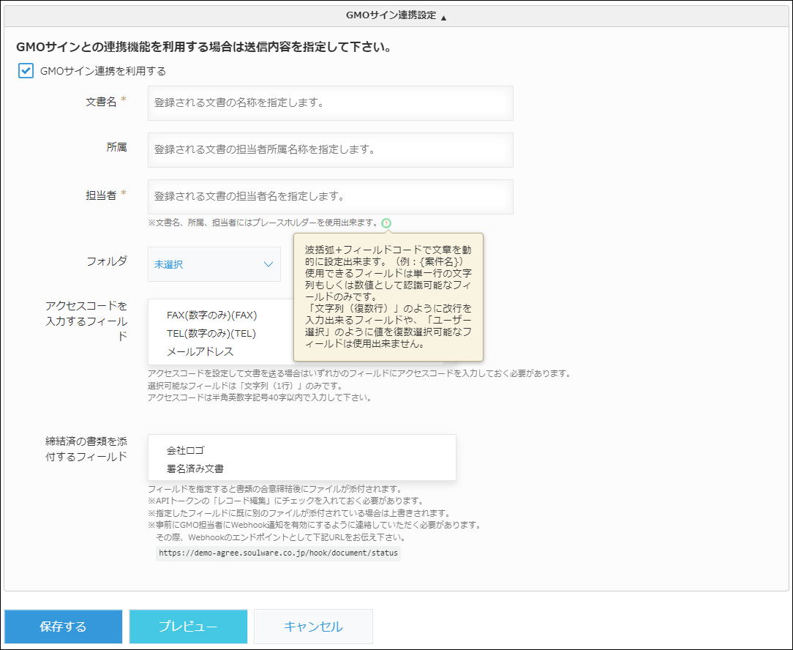Click the GMOサイン連携を利用する label text
793x650 pixels.
(x=103, y=71)
